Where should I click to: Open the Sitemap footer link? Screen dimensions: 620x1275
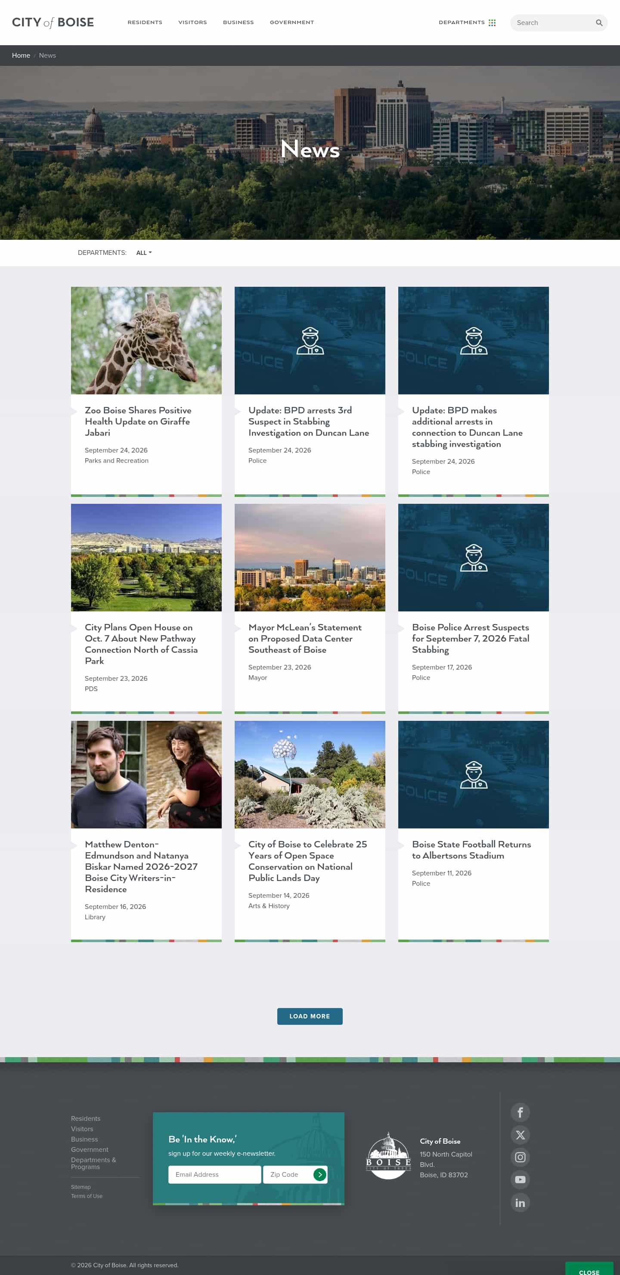point(81,1187)
